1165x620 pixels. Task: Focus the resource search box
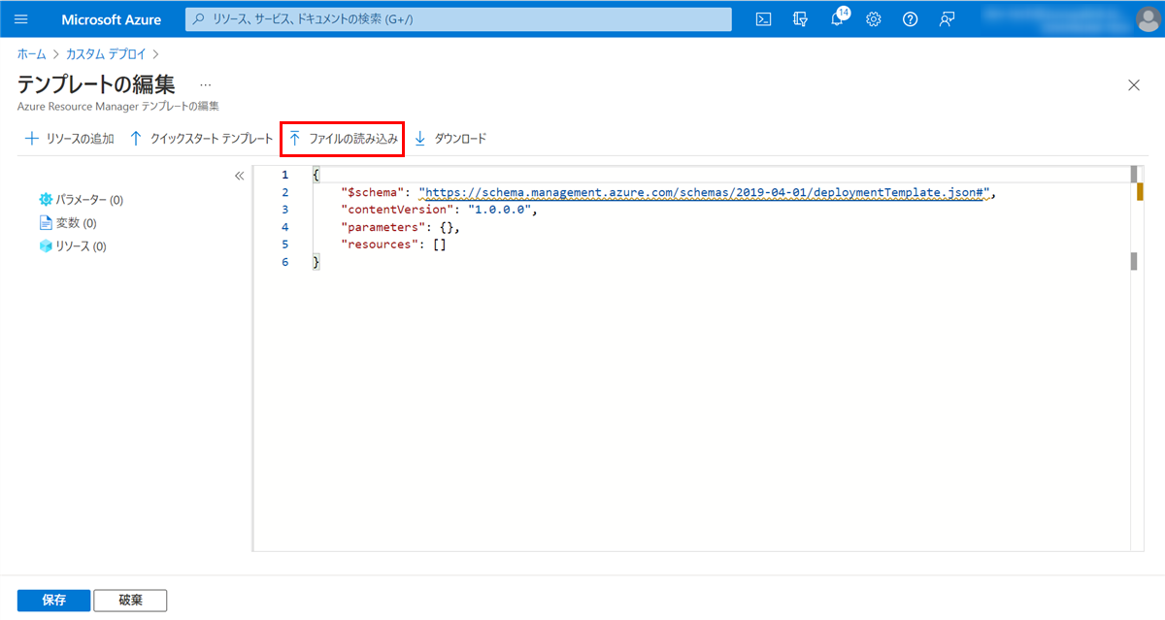coord(458,19)
